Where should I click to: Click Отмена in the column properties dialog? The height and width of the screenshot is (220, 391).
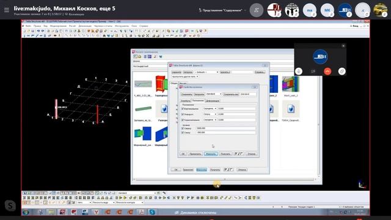pyautogui.click(x=251, y=154)
